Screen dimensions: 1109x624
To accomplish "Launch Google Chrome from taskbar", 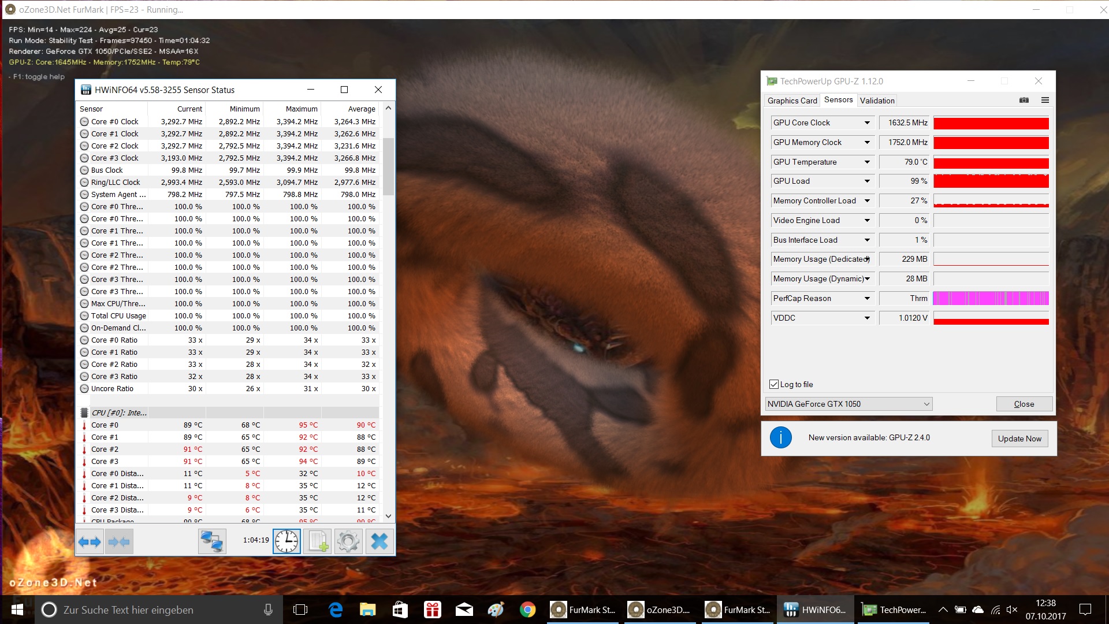I will point(527,610).
